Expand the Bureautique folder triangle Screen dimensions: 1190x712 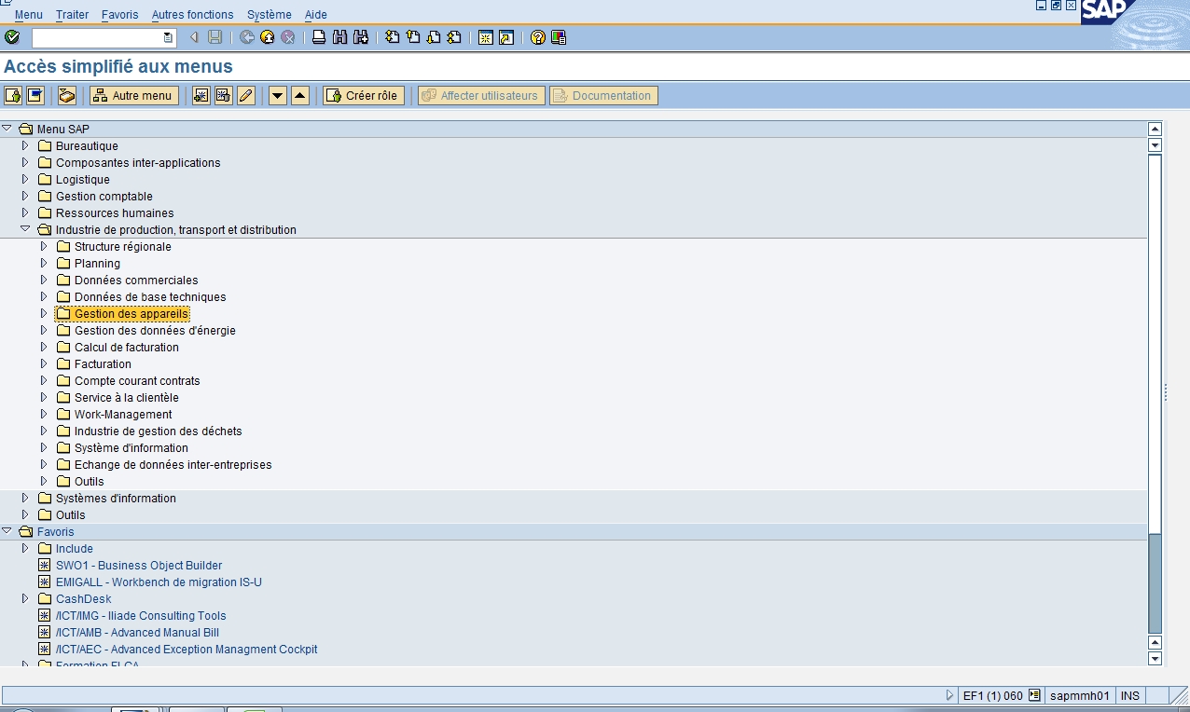(x=25, y=145)
